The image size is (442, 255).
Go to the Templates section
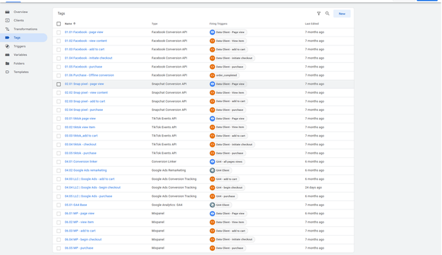tap(21, 72)
